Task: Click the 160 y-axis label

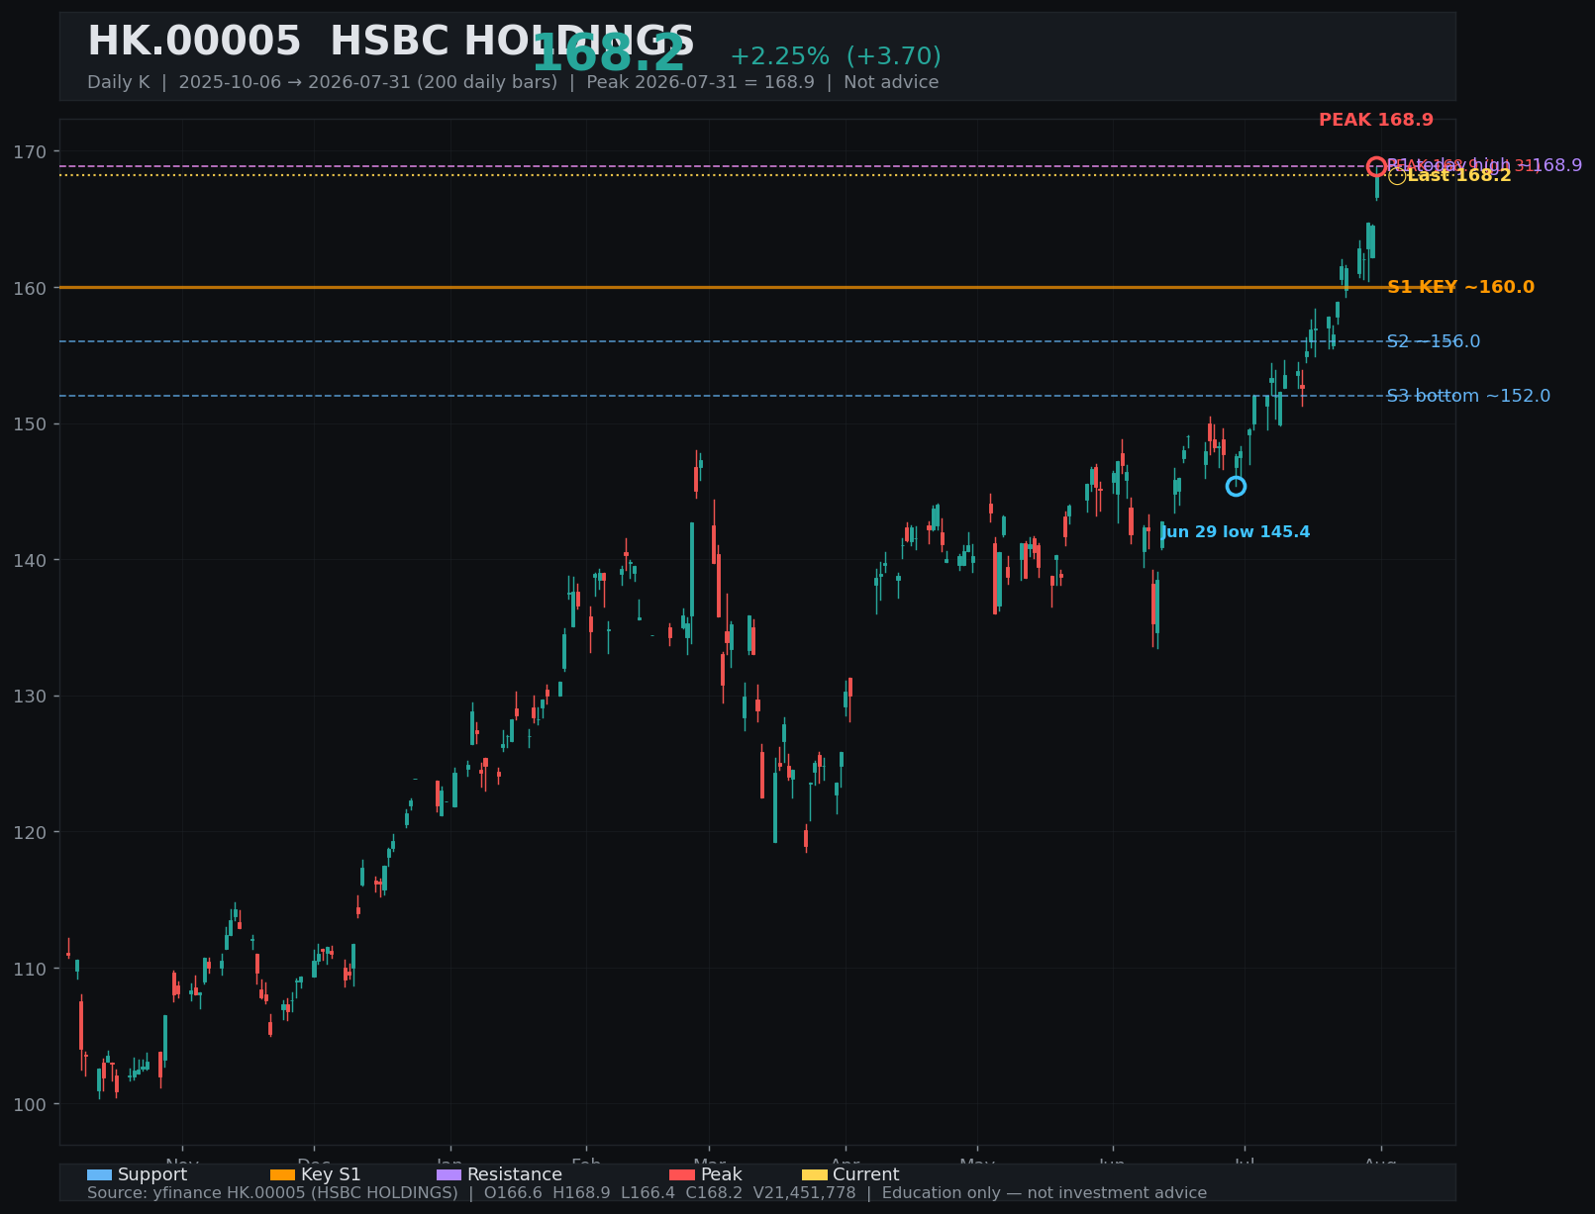Action: tap(30, 288)
